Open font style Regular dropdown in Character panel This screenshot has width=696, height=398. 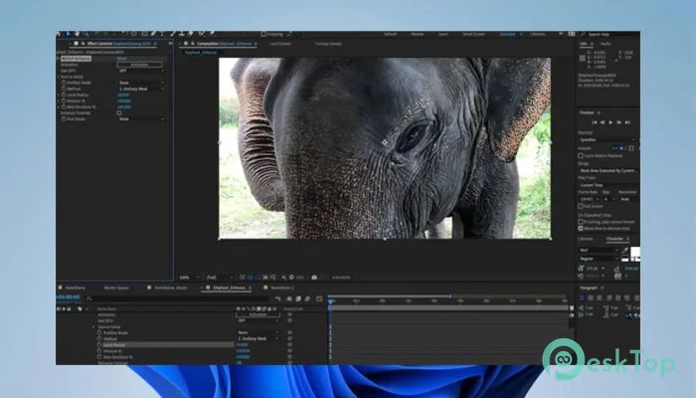tap(599, 259)
